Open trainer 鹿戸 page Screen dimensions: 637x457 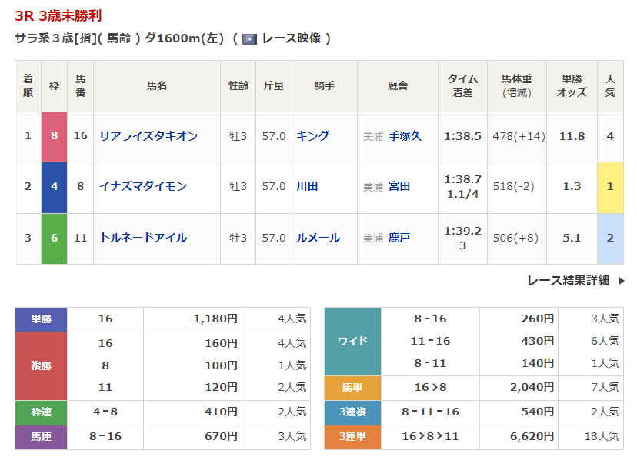[x=399, y=238]
